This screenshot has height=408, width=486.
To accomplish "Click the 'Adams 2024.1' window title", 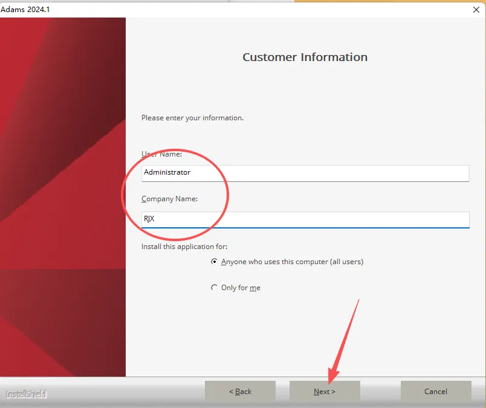I will tap(25, 9).
